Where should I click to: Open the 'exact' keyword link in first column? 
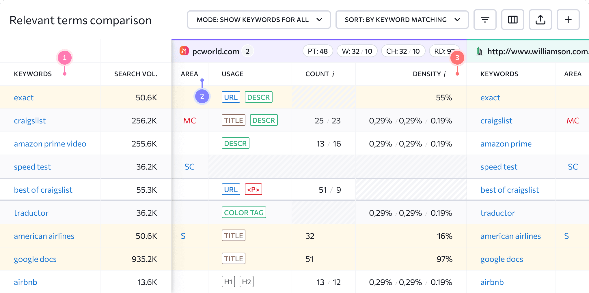click(x=24, y=97)
